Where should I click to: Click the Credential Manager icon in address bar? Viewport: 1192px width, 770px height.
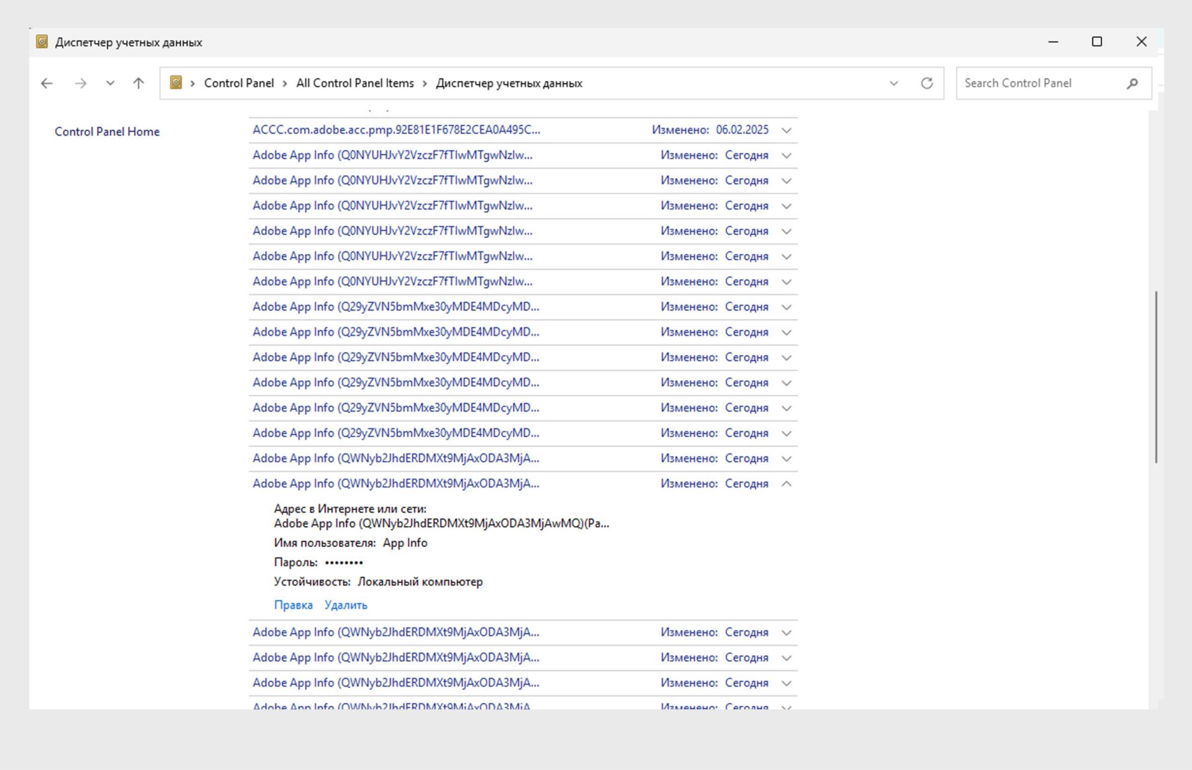[x=176, y=83]
